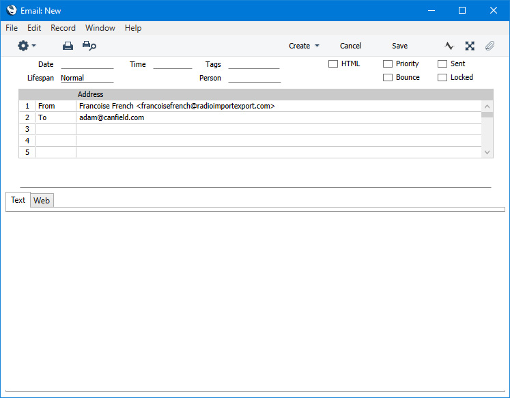Click address list scroll down arrow
The width and height of the screenshot is (510, 398).
(x=487, y=152)
